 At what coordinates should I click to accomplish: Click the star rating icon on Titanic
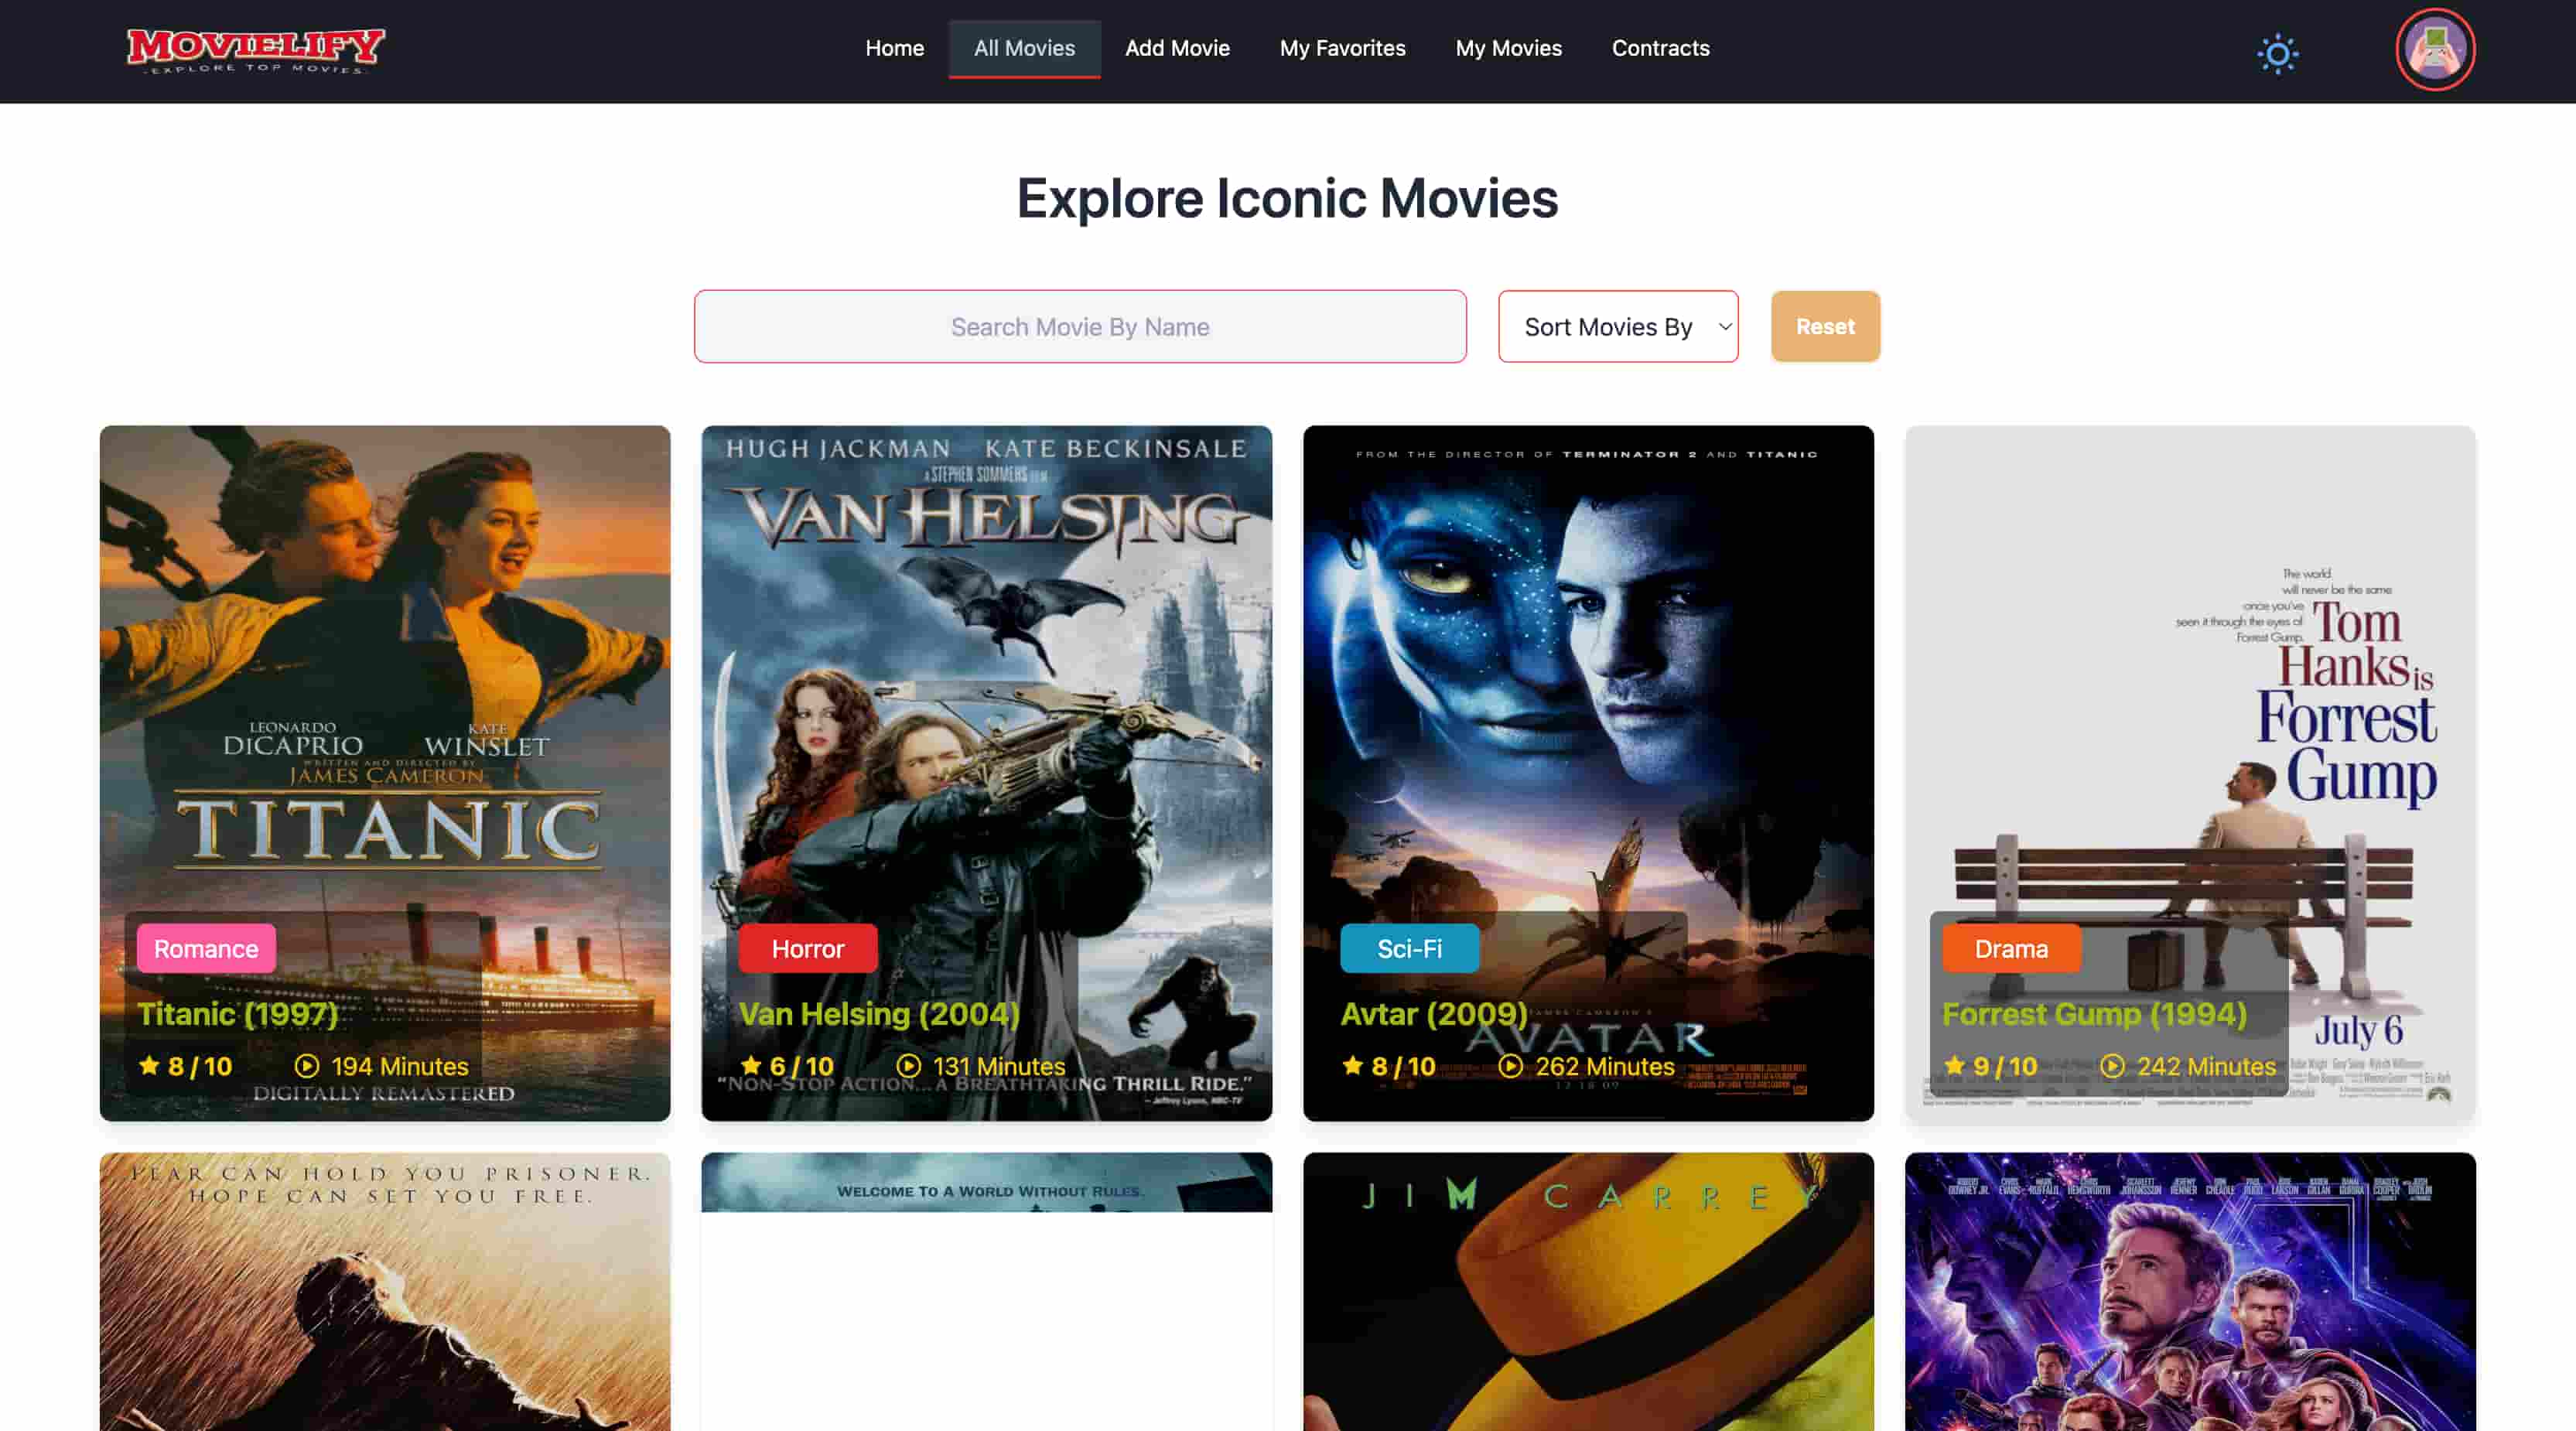(x=149, y=1065)
